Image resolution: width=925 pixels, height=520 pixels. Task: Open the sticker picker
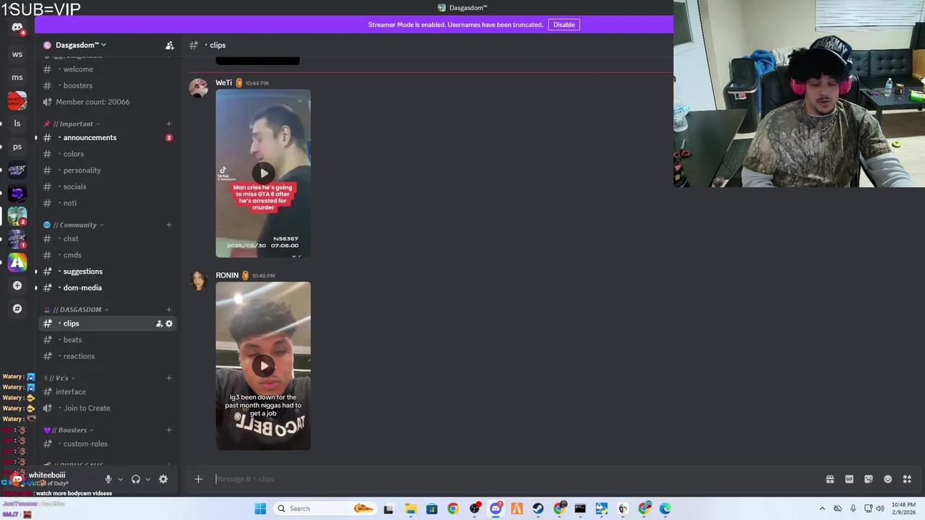coord(869,479)
